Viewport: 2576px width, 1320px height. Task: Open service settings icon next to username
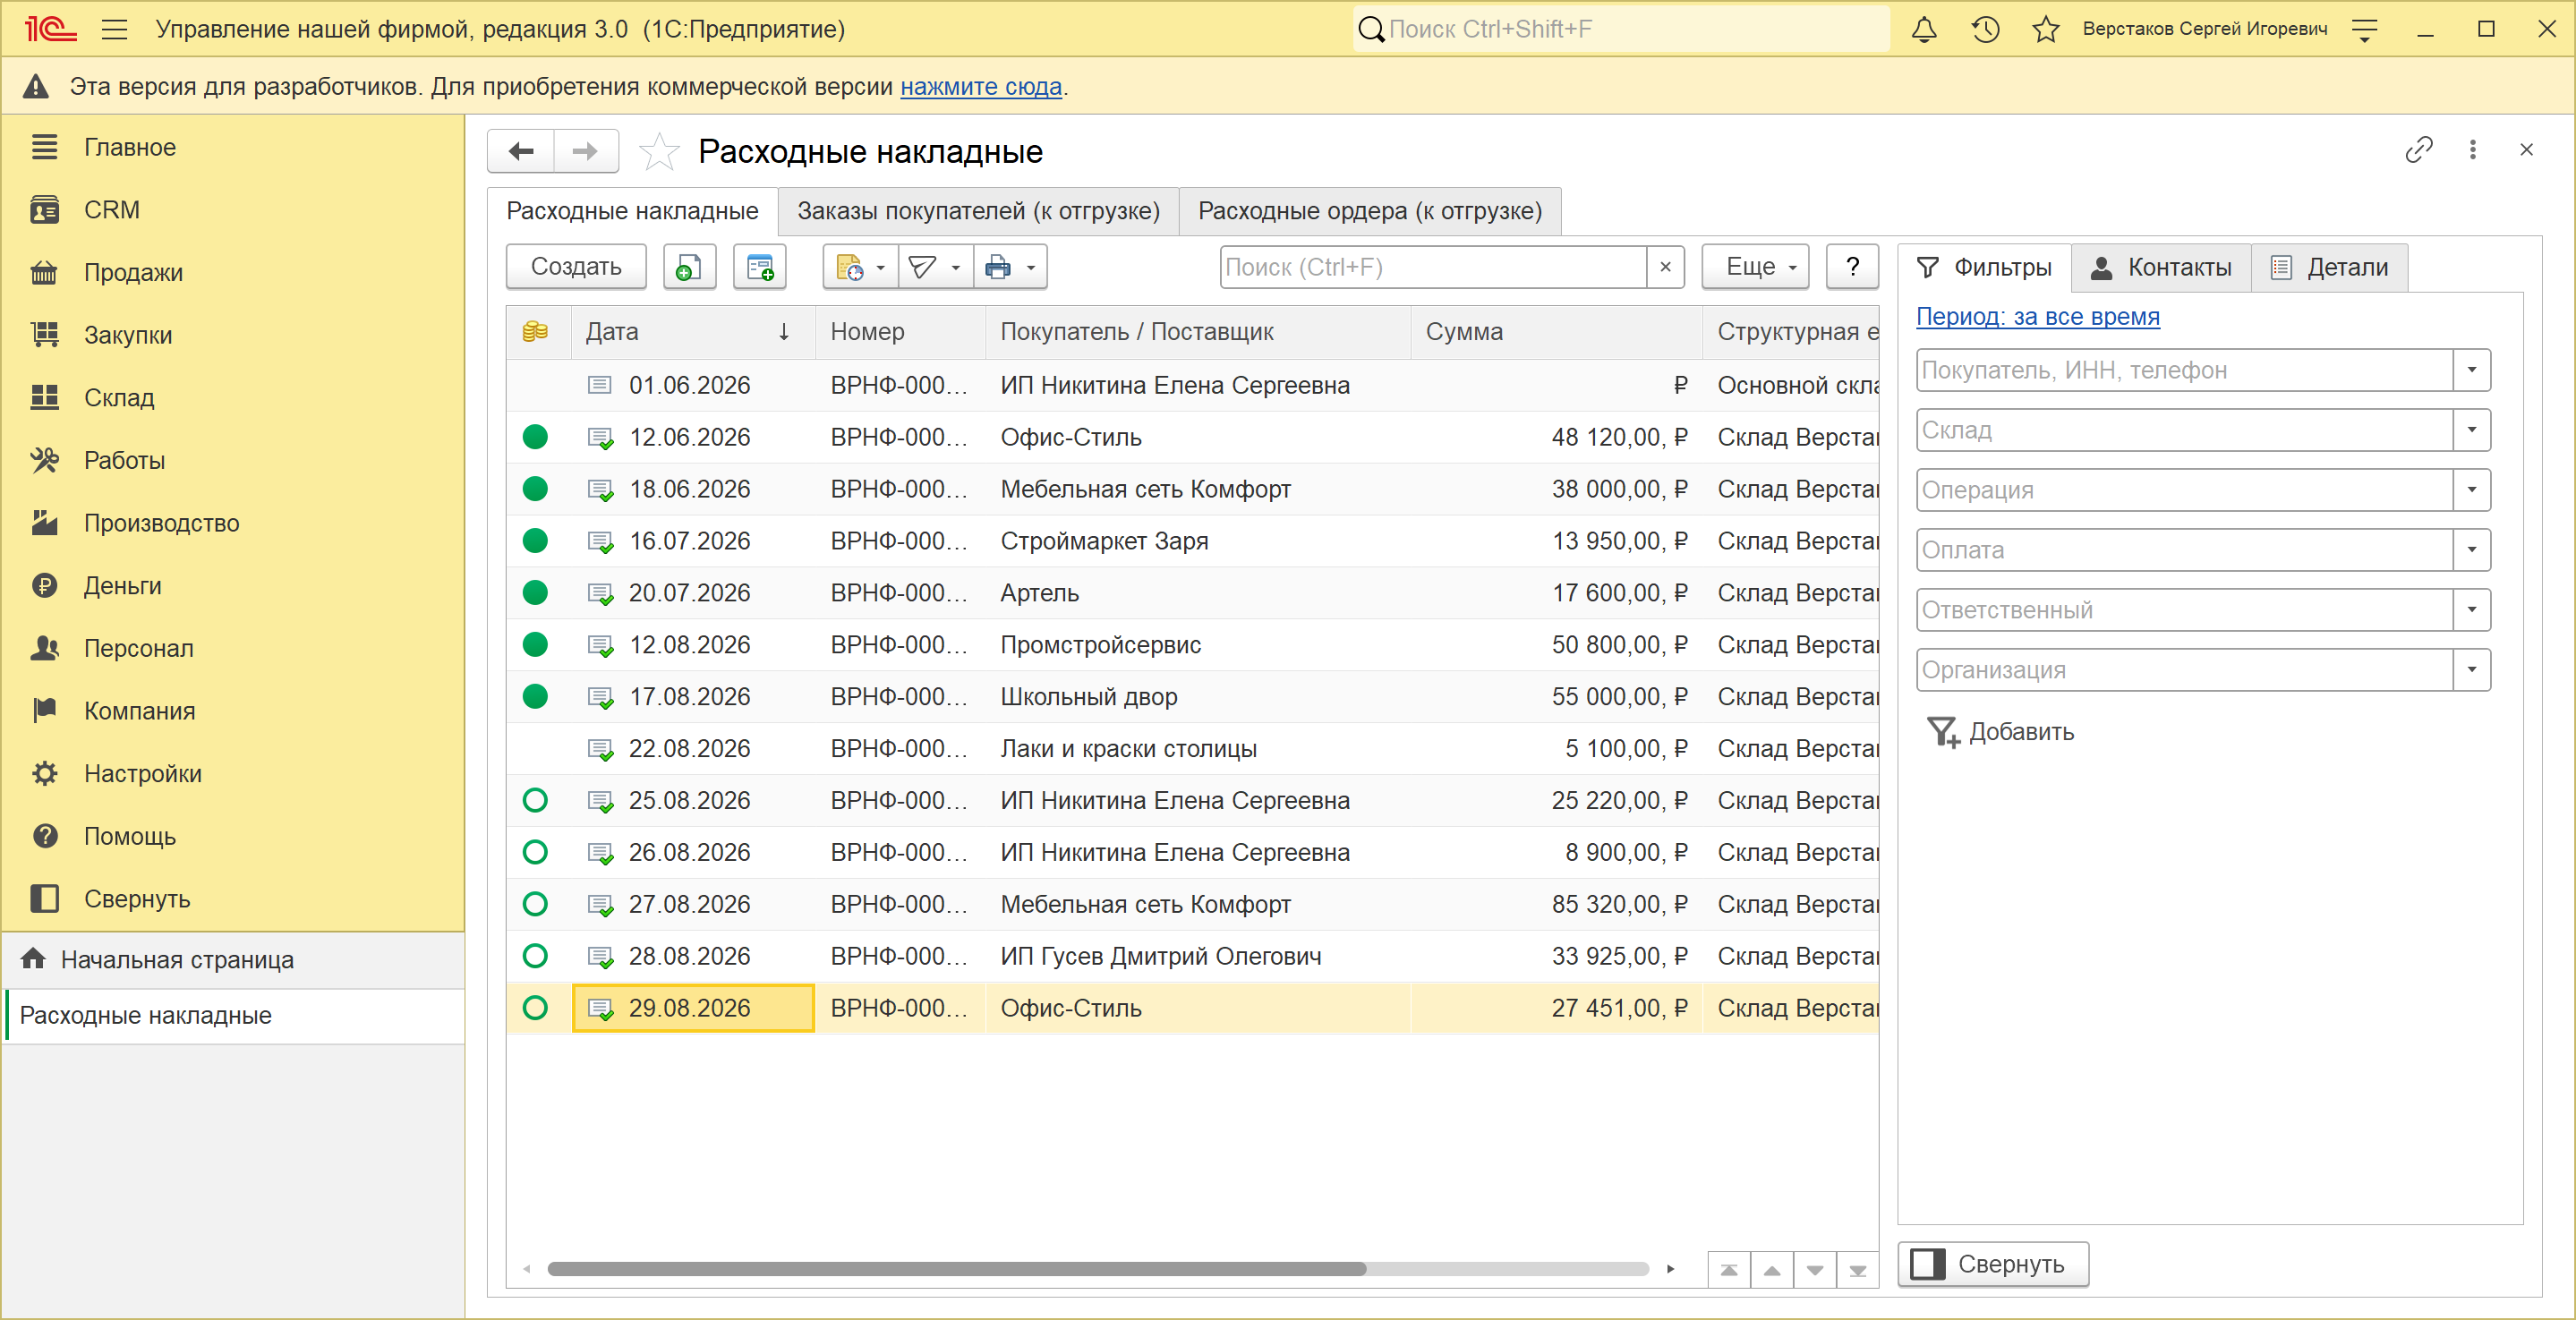tap(2365, 29)
